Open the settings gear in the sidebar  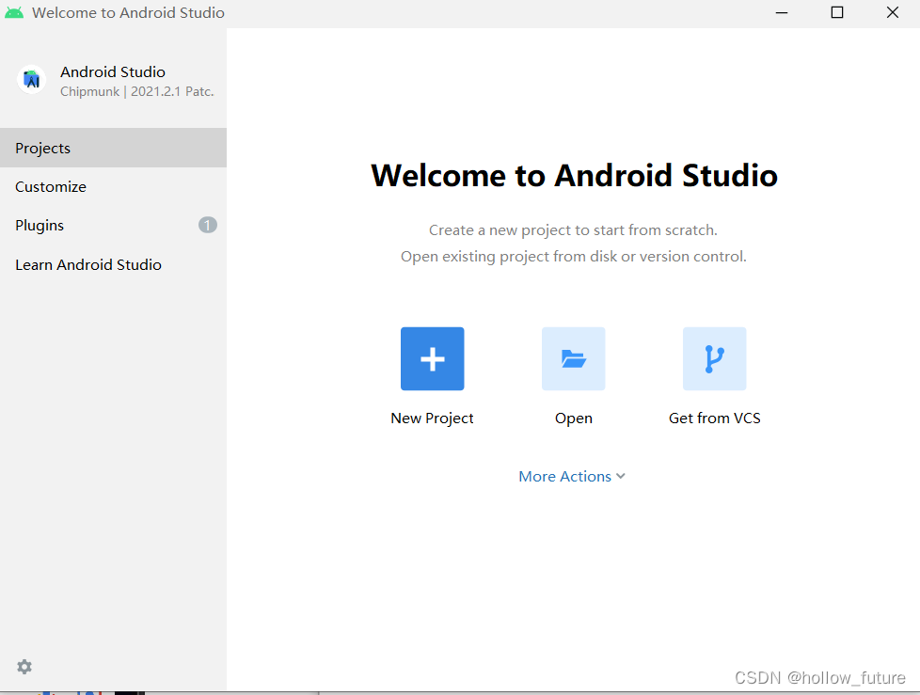point(24,667)
